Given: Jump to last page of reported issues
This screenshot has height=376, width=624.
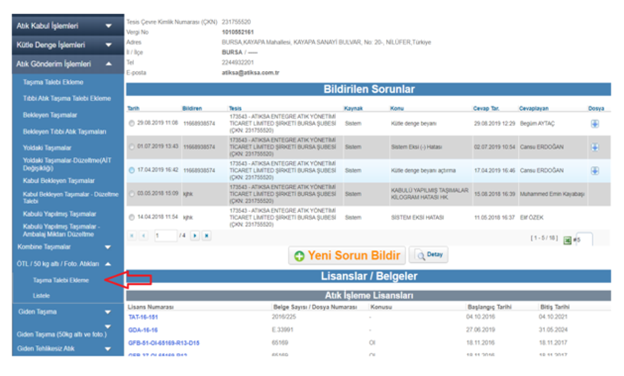Looking at the screenshot, I should (206, 236).
